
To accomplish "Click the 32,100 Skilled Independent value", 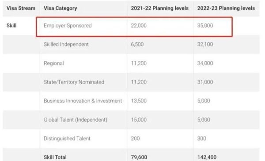I will click(205, 45).
